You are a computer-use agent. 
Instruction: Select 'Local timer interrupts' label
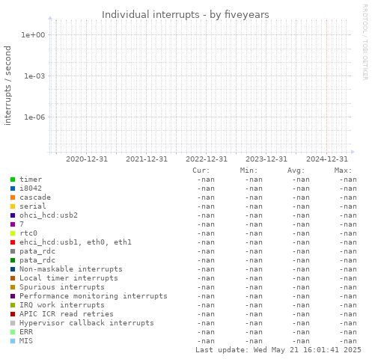click(x=69, y=278)
